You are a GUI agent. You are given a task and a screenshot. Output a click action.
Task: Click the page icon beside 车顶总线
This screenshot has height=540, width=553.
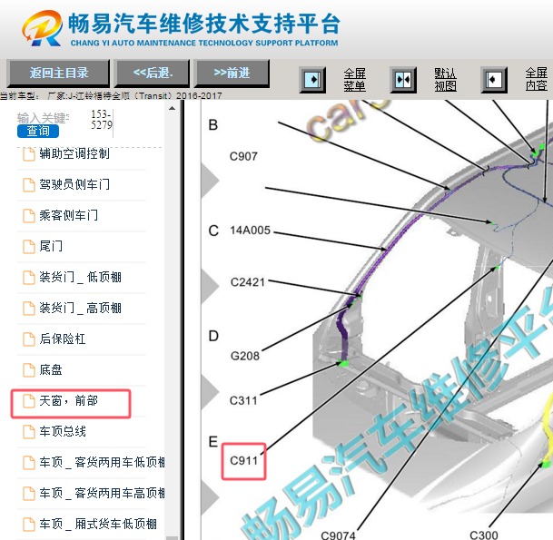[x=29, y=432]
